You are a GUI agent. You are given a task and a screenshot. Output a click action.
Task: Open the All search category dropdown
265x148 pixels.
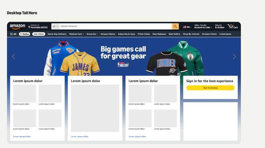coord(55,26)
